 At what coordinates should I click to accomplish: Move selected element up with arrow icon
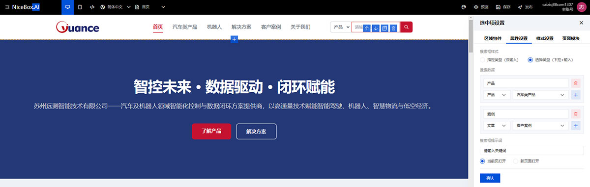[367, 28]
